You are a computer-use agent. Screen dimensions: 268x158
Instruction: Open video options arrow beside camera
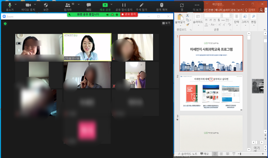[x=35, y=4]
